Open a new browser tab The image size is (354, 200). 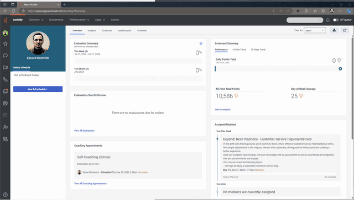click(64, 4)
